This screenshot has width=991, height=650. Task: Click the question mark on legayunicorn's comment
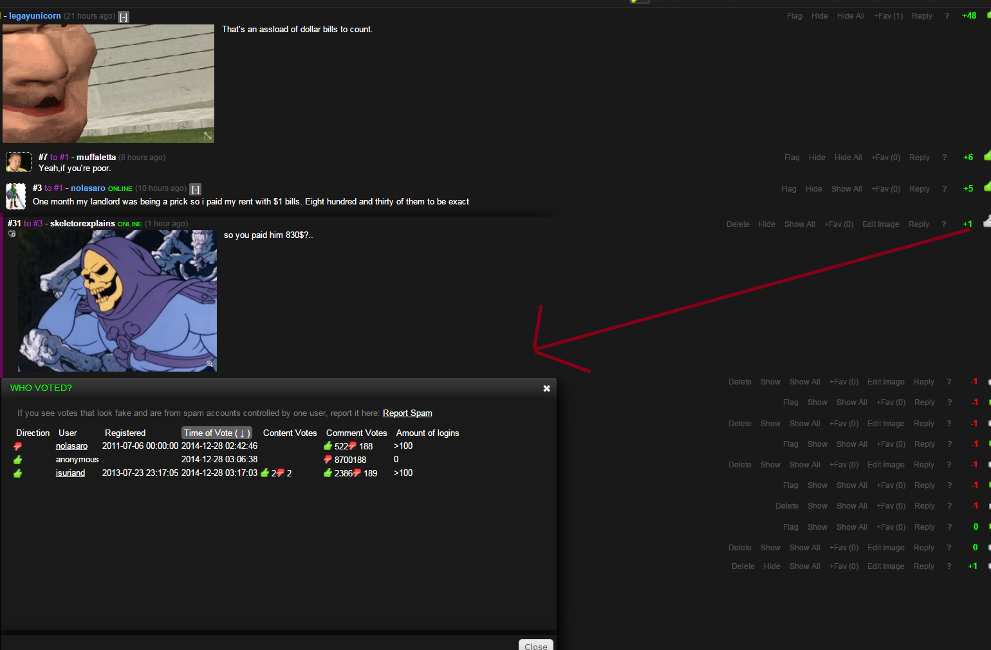(x=947, y=16)
